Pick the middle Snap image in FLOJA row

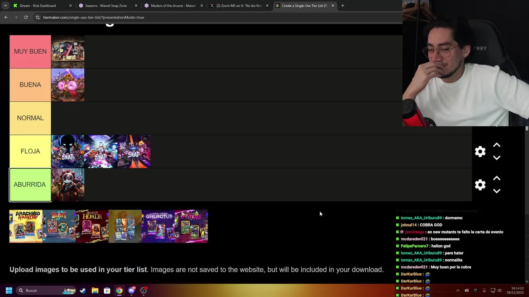pyautogui.click(x=101, y=151)
